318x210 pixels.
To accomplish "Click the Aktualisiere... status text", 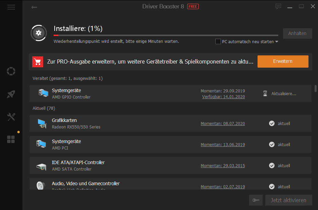I will (x=284, y=94).
